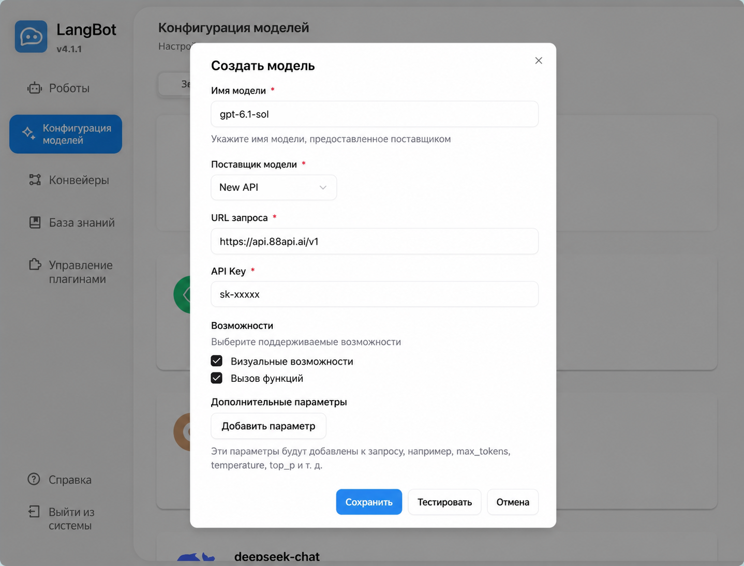744x566 pixels.
Task: Close the Создать модель dialog
Action: pyautogui.click(x=539, y=61)
